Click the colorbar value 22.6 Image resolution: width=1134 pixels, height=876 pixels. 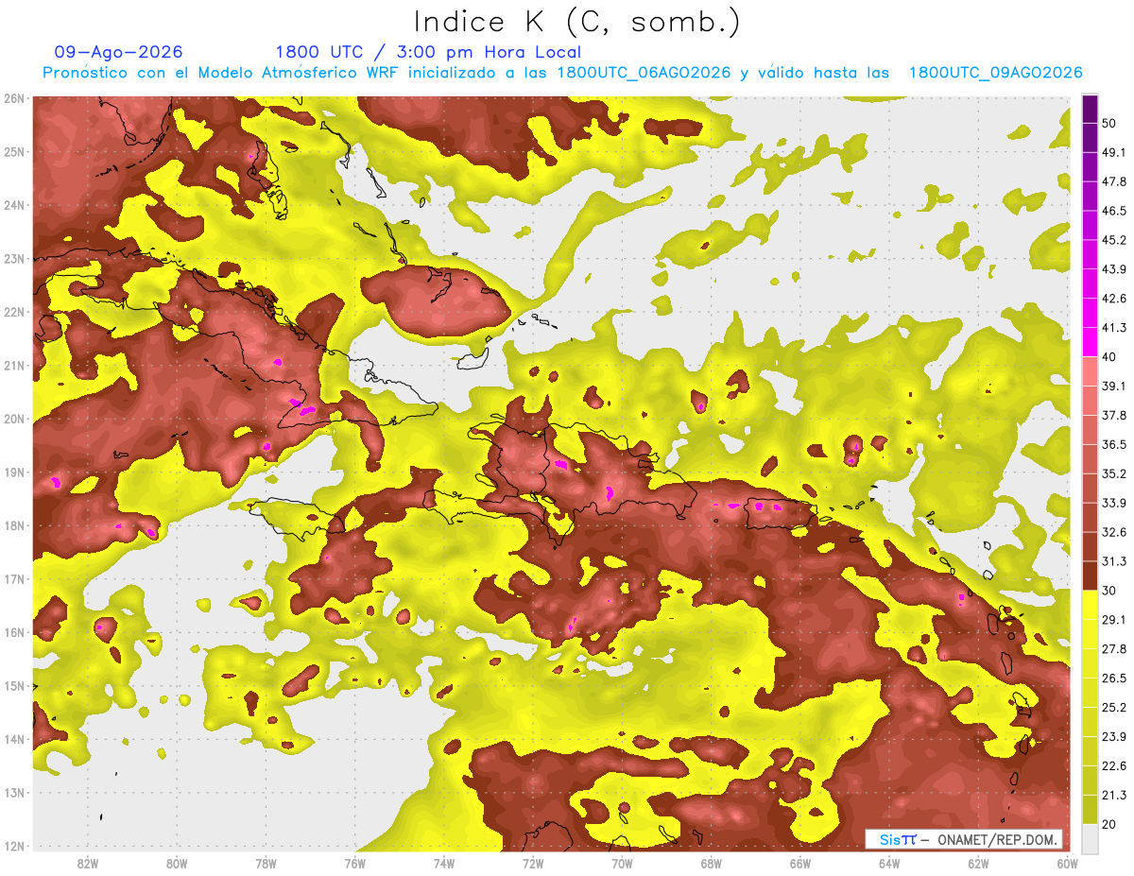tap(1113, 765)
